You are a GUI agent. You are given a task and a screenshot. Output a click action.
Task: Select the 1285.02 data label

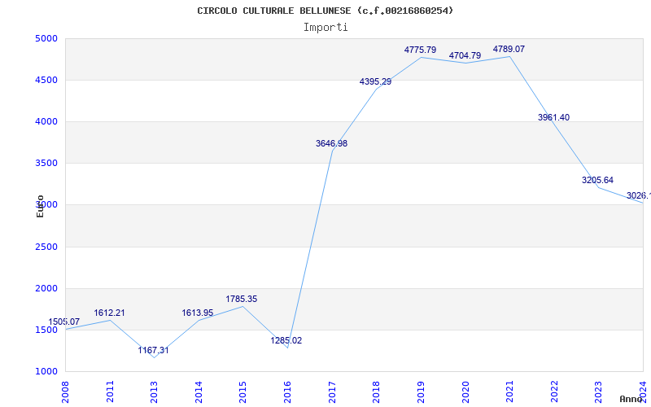(x=286, y=340)
